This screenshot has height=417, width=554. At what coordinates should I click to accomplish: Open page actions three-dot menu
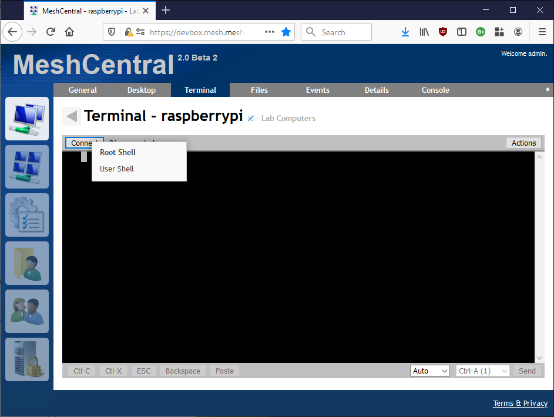(x=270, y=32)
